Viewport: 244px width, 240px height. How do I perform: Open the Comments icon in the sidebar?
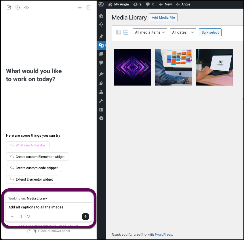coord(101,63)
